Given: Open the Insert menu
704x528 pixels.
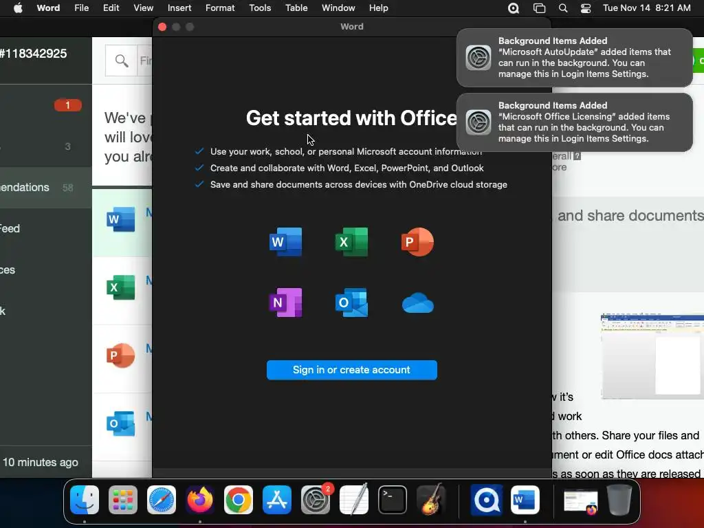Looking at the screenshot, I should coord(179,8).
